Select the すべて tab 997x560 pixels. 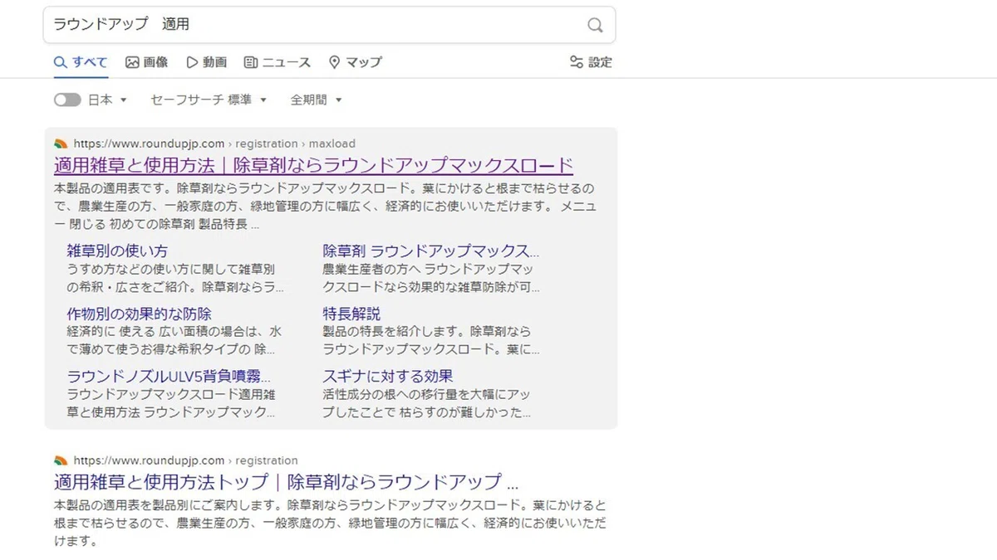pyautogui.click(x=81, y=62)
